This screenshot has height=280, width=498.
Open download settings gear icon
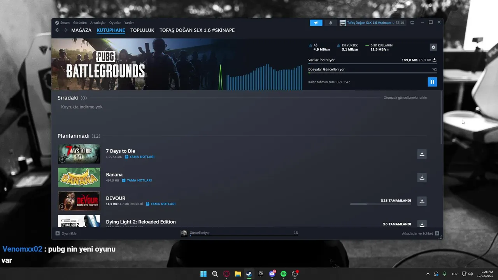[433, 47]
